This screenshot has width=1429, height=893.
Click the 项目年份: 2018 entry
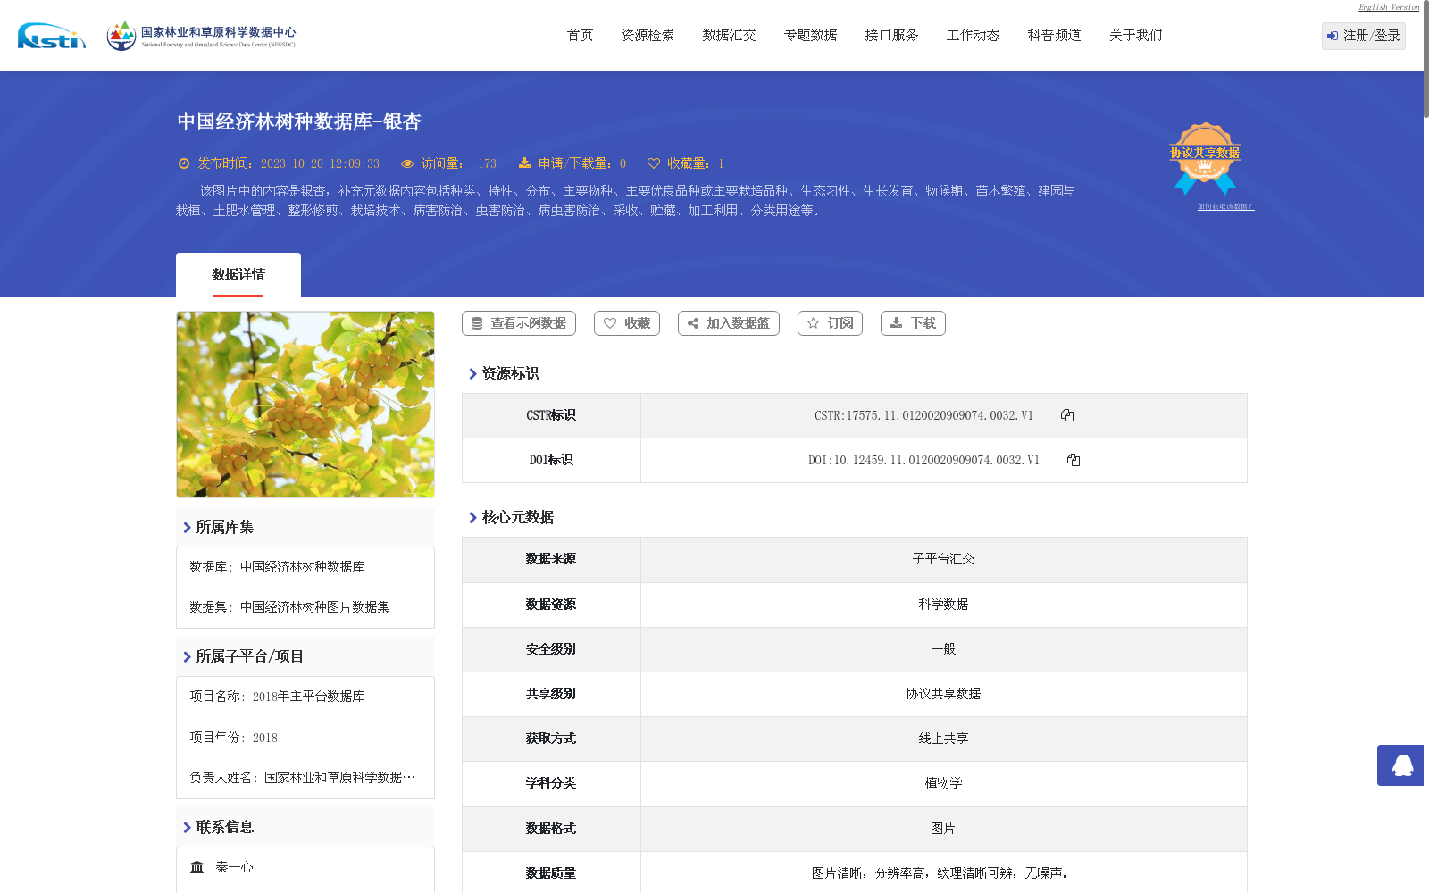pyautogui.click(x=233, y=738)
